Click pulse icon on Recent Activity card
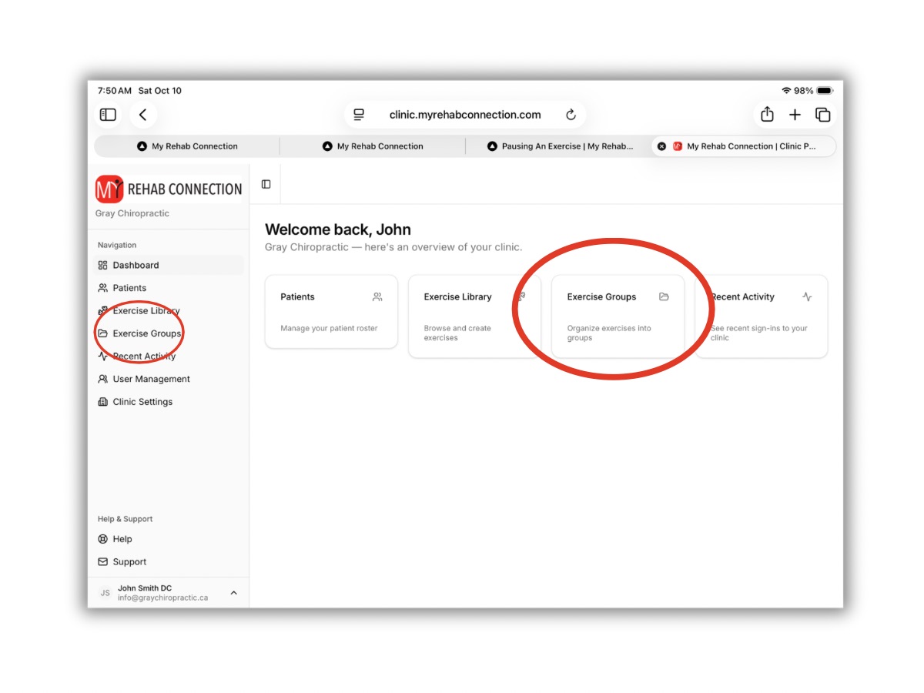Screen dimensions: 924x693 pos(807,296)
